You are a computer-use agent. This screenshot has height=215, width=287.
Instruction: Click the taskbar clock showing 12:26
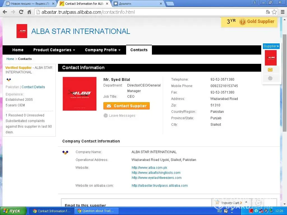click(x=279, y=211)
